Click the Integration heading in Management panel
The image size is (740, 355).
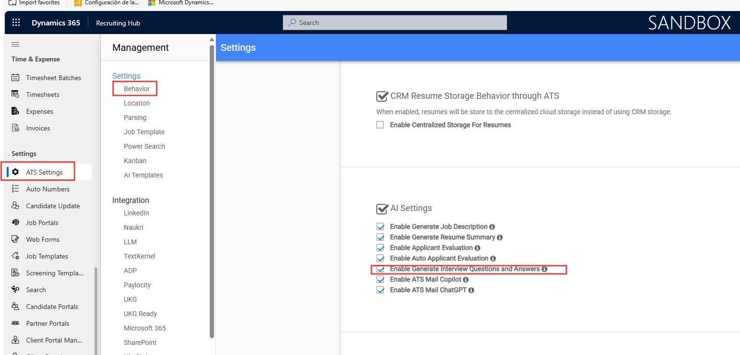(131, 200)
